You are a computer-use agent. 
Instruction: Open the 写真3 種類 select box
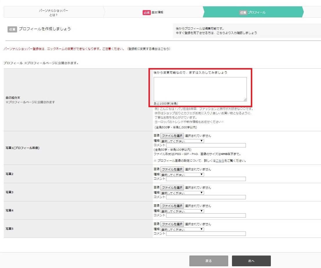click(x=182, y=193)
